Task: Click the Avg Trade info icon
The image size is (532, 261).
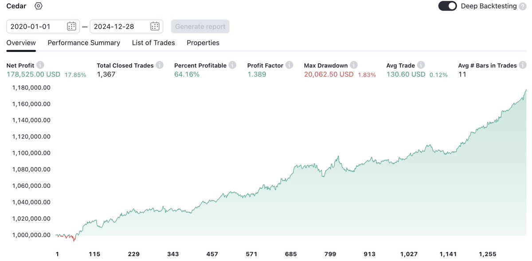Action: tap(420, 65)
